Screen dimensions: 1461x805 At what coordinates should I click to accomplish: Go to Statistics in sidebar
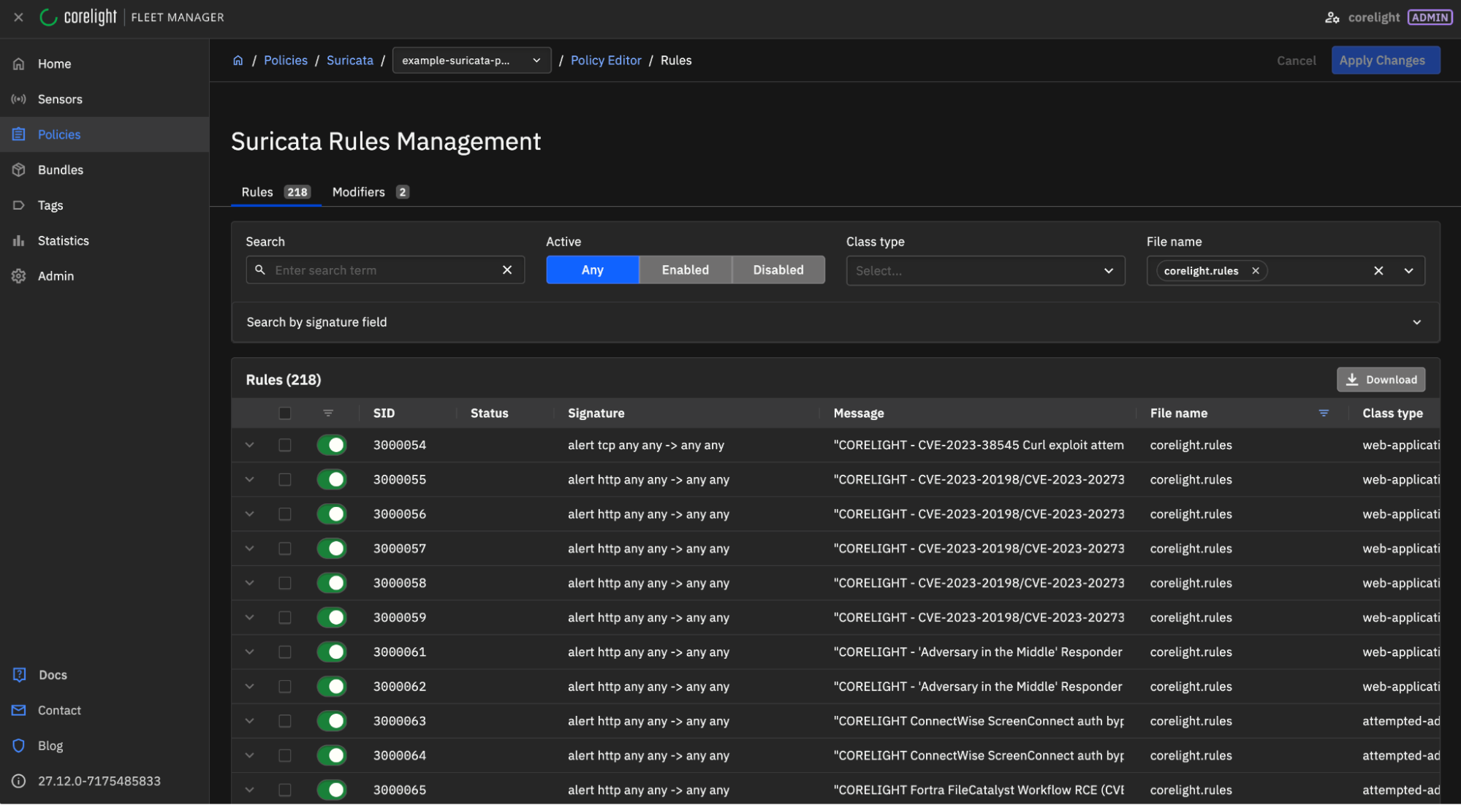tap(63, 241)
